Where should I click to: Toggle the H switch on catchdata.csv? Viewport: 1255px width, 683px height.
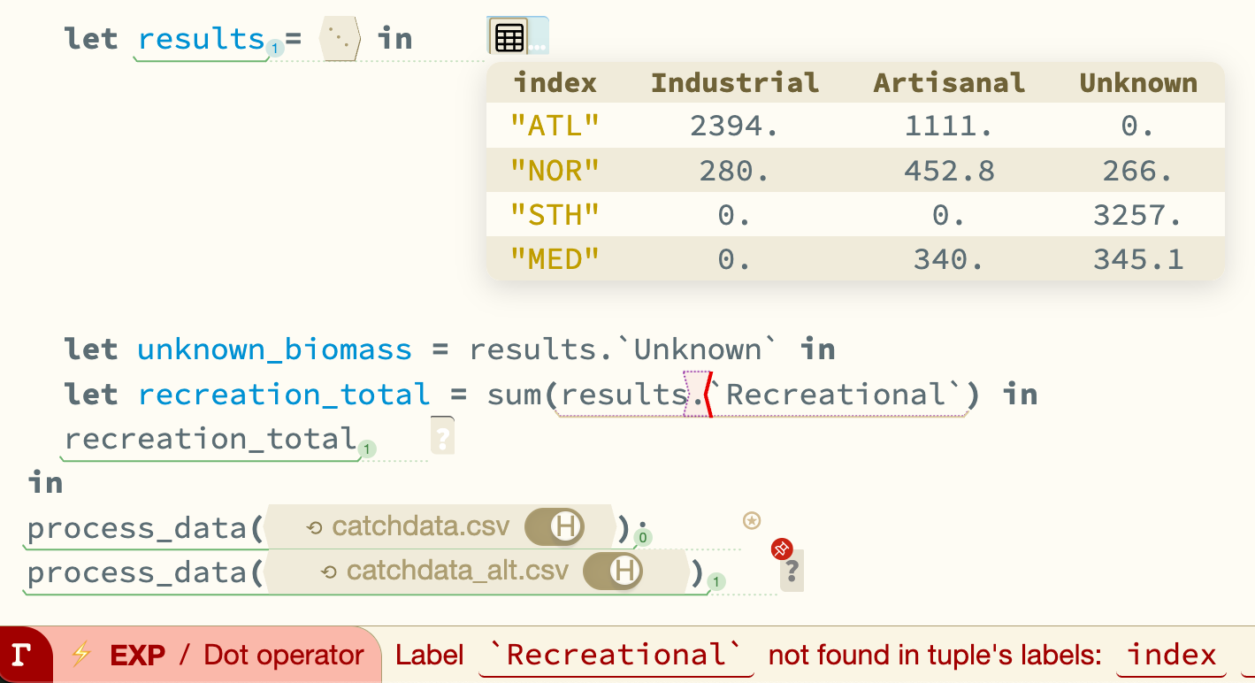tap(555, 527)
